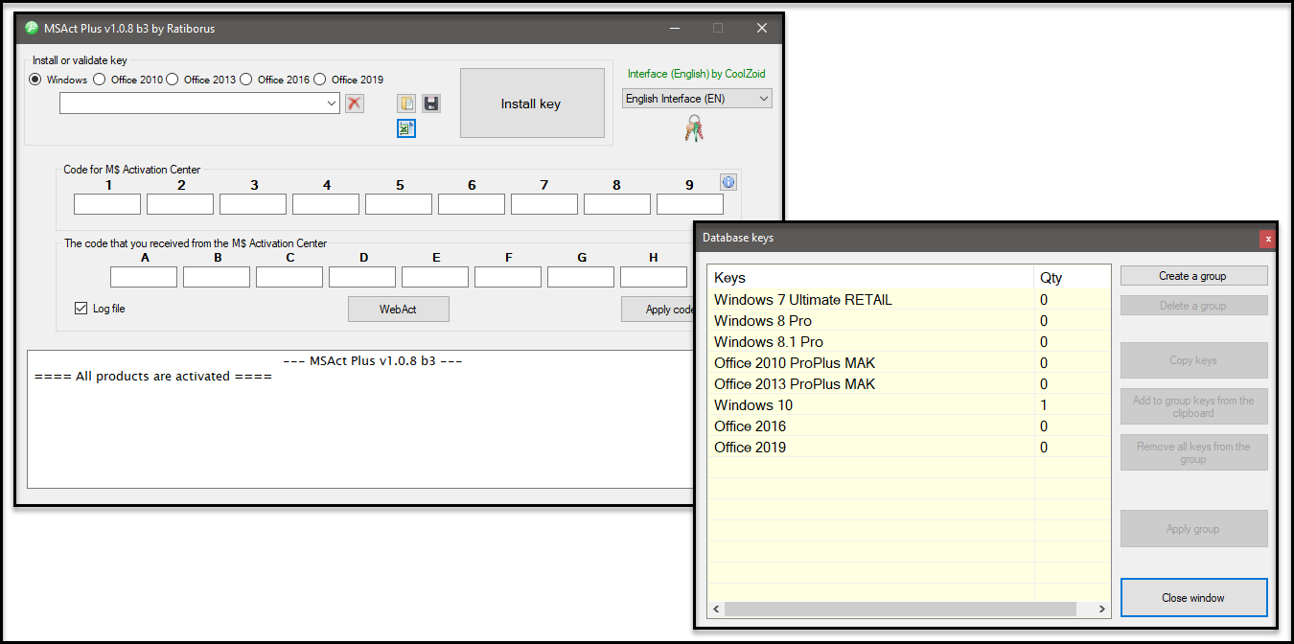Click the Close window button

coord(1194,598)
